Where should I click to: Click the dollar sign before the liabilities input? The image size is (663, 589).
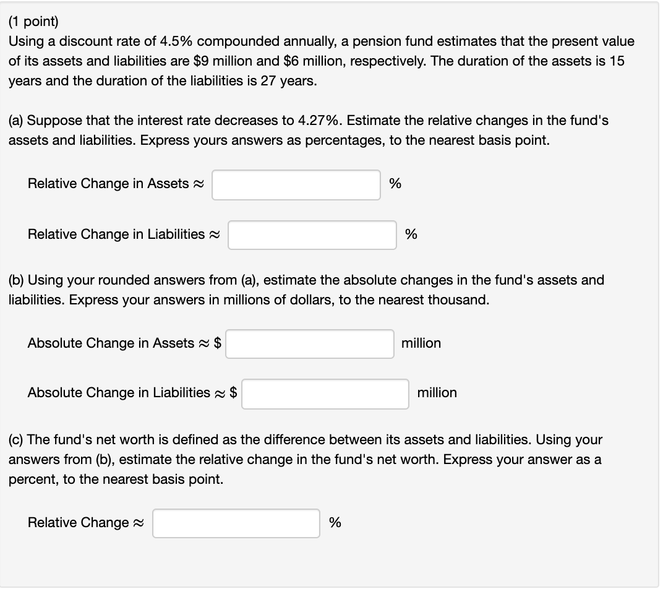(233, 393)
